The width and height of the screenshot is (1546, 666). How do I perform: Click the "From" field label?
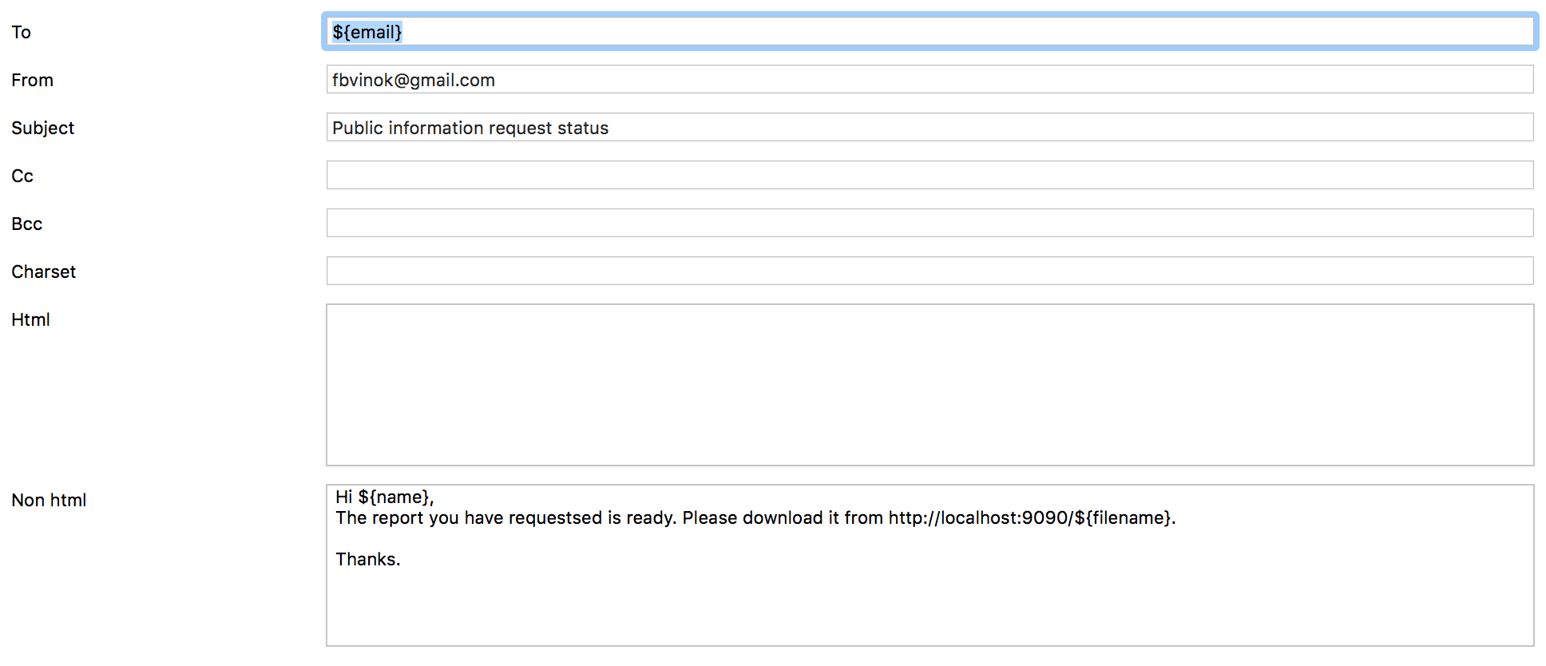point(33,81)
